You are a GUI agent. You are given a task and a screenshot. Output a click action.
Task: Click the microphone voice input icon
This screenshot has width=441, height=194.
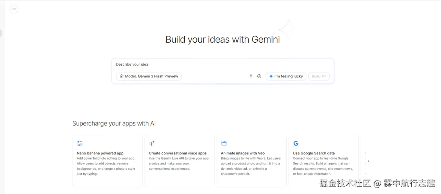tap(251, 76)
